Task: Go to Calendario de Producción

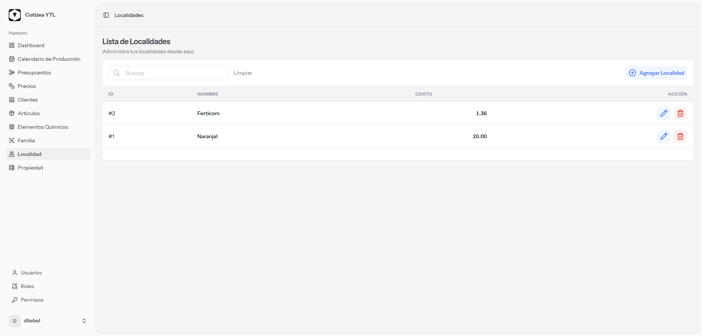Action: (x=49, y=59)
